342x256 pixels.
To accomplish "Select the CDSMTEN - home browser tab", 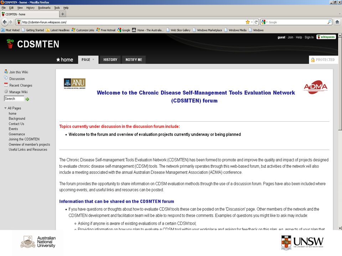I will coord(30,14).
